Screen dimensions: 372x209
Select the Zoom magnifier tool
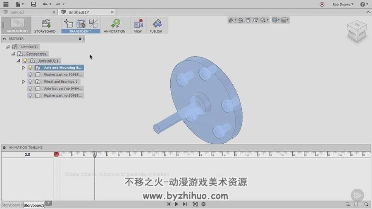click(255, 20)
